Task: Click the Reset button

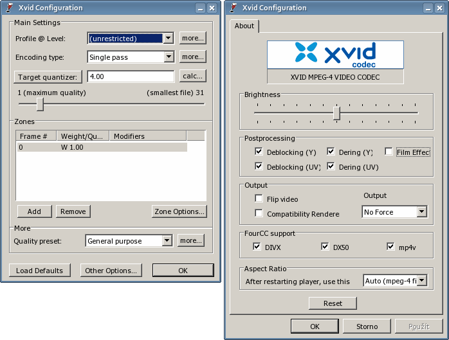Action: point(333,303)
